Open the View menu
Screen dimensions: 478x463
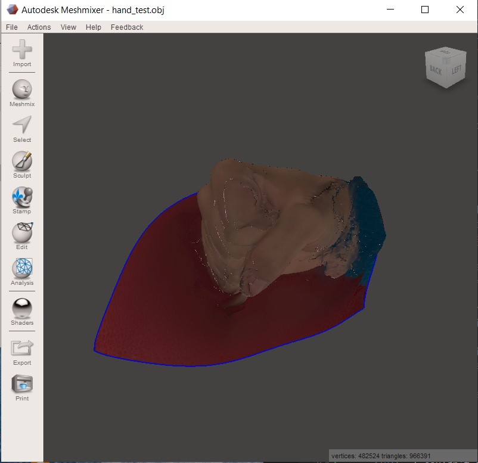69,27
